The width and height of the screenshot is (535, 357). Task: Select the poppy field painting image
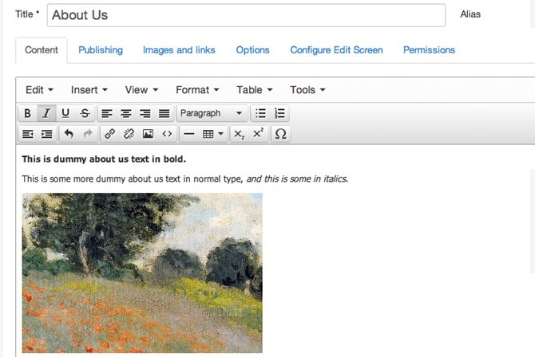(x=142, y=273)
